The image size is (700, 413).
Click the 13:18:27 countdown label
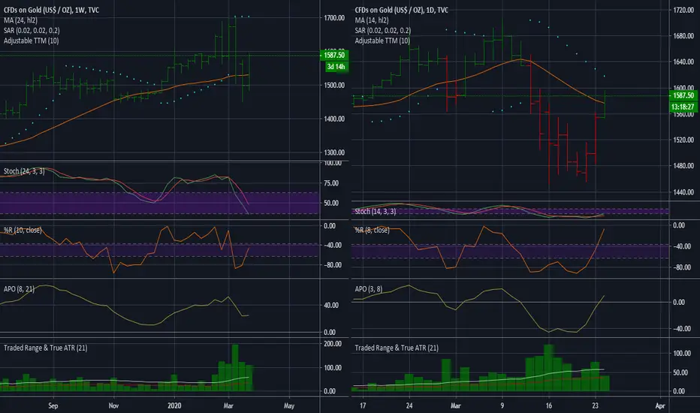tap(683, 107)
